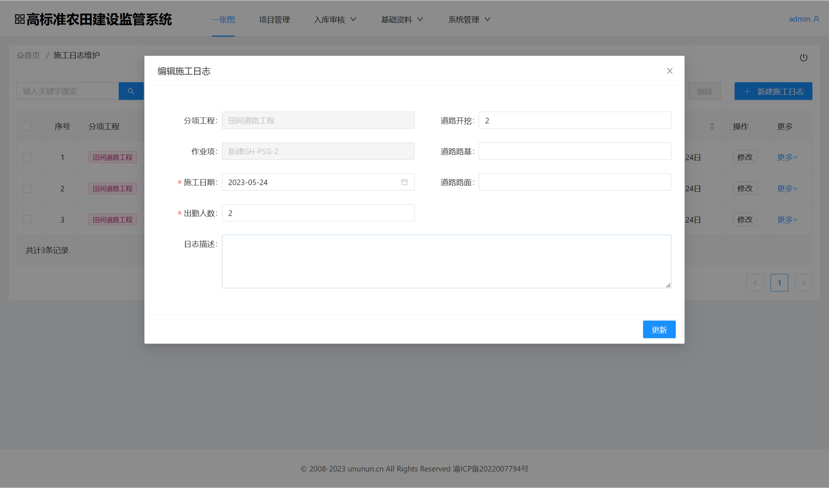Screen dimensions: 829x488
Task: Click the 日志描述 text area
Action: 446,262
